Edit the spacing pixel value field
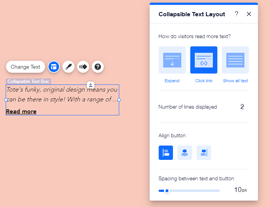The image size is (270, 207). [x=238, y=190]
